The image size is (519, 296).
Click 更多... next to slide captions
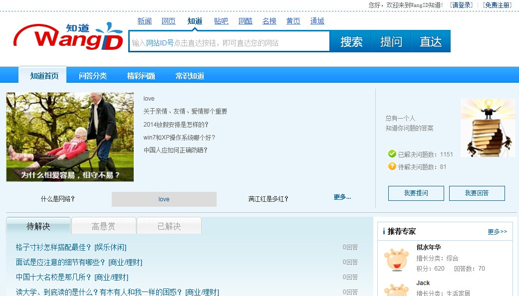(x=342, y=197)
